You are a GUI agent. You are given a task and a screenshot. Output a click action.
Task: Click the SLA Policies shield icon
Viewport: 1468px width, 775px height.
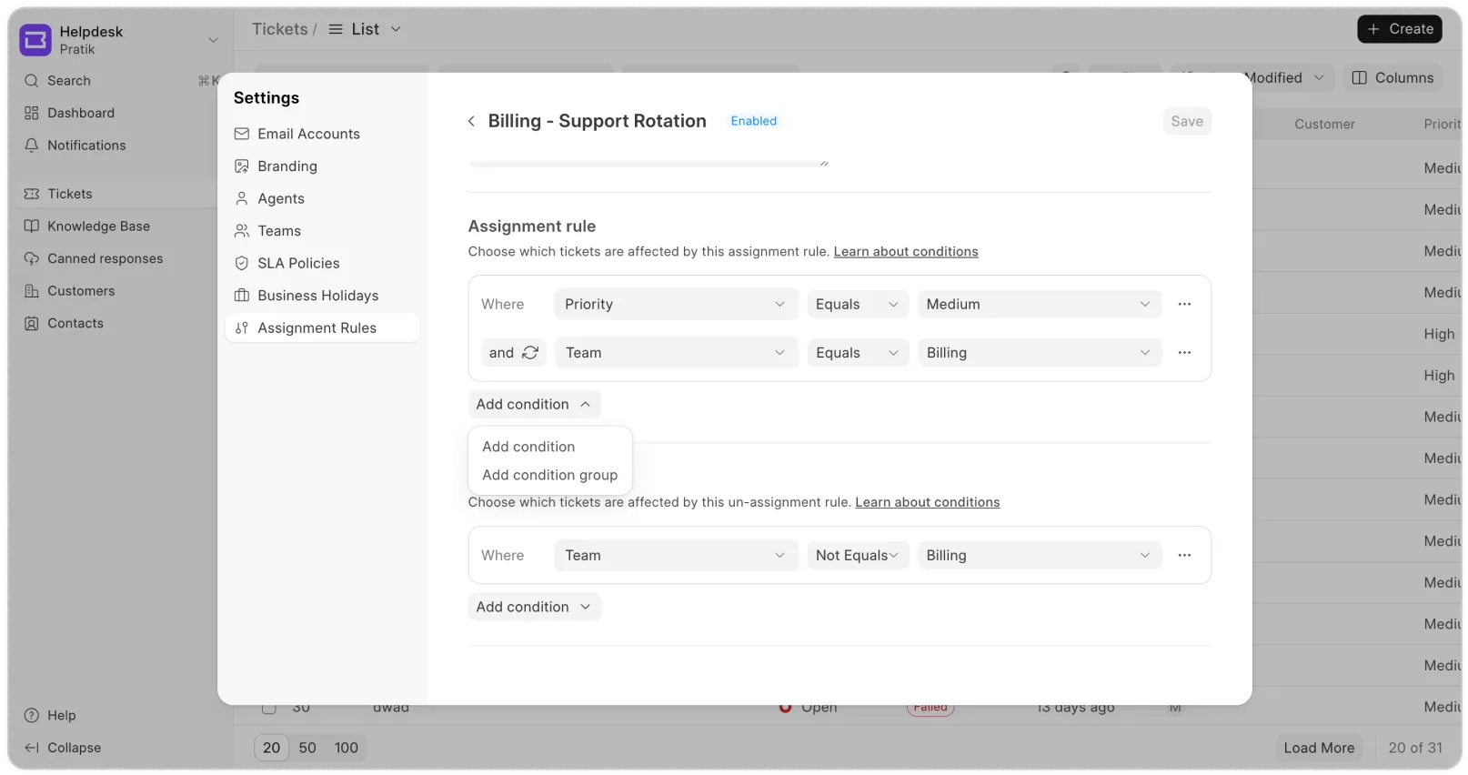pyautogui.click(x=242, y=263)
